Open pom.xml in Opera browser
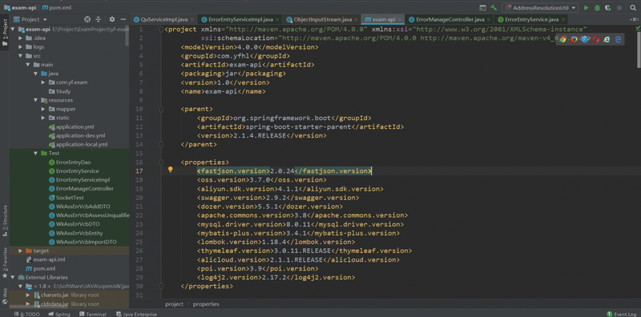This screenshot has width=641, height=317. pos(596,39)
